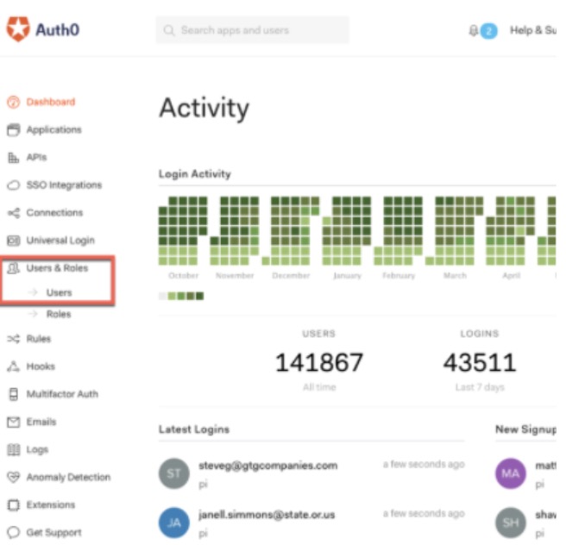This screenshot has width=566, height=545.
Task: Click the darkest green legend swatch
Action: (x=199, y=296)
